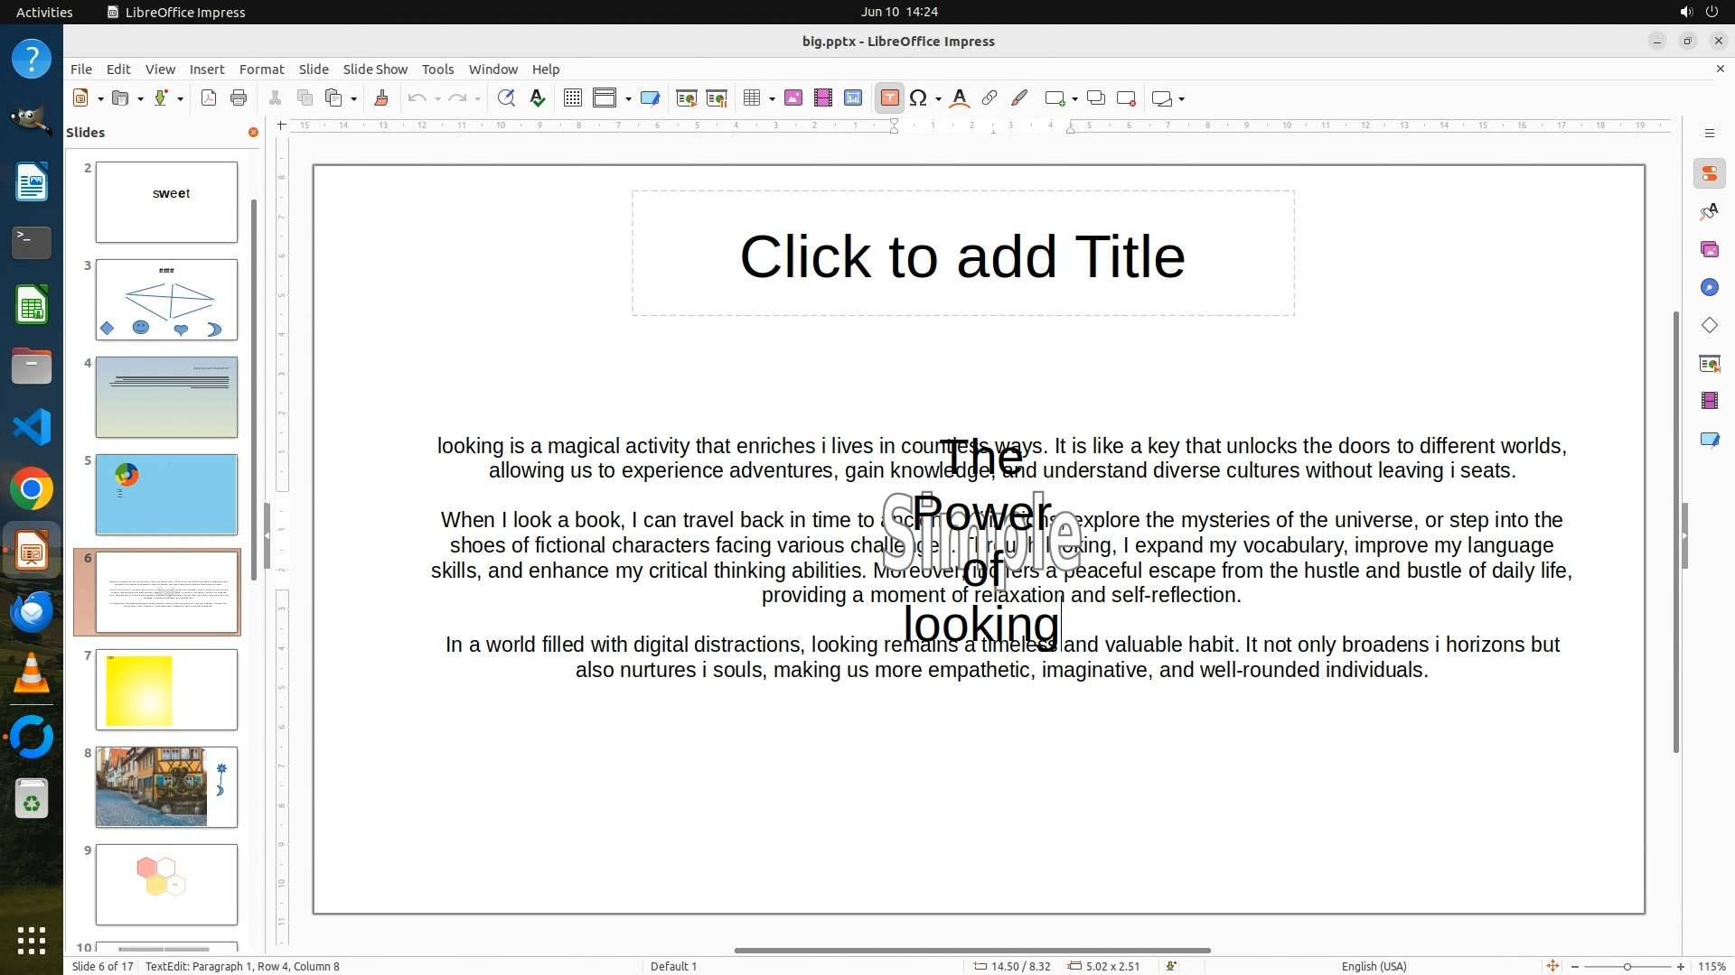The width and height of the screenshot is (1735, 975).
Task: Open the Slide Show menu
Action: (374, 70)
